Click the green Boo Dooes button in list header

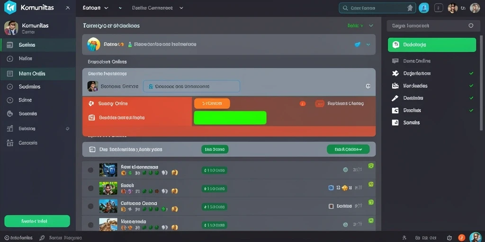click(x=215, y=149)
